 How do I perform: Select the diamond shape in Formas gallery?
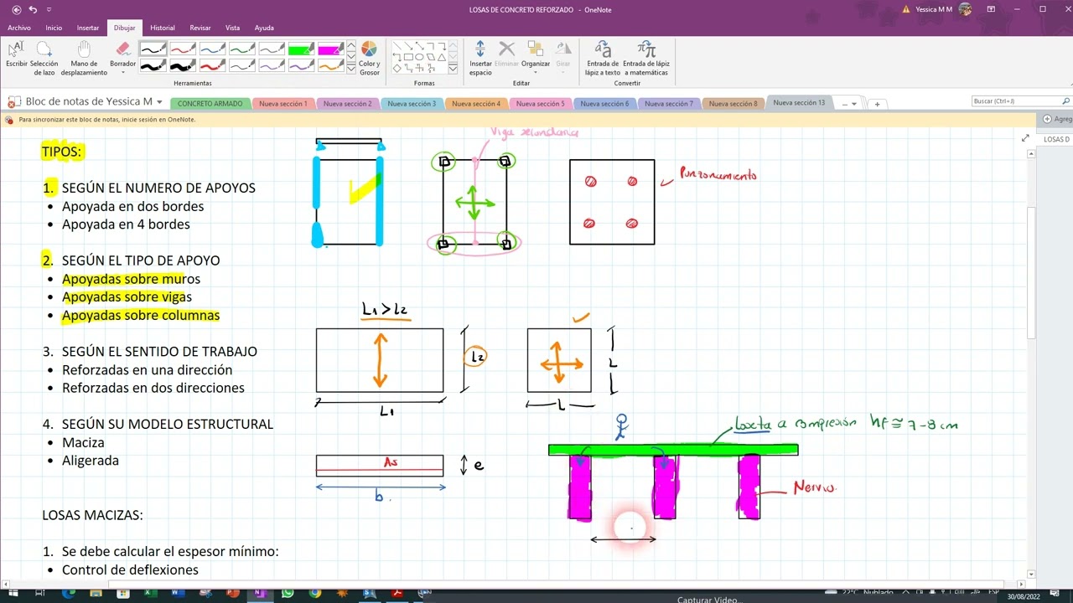[x=397, y=68]
